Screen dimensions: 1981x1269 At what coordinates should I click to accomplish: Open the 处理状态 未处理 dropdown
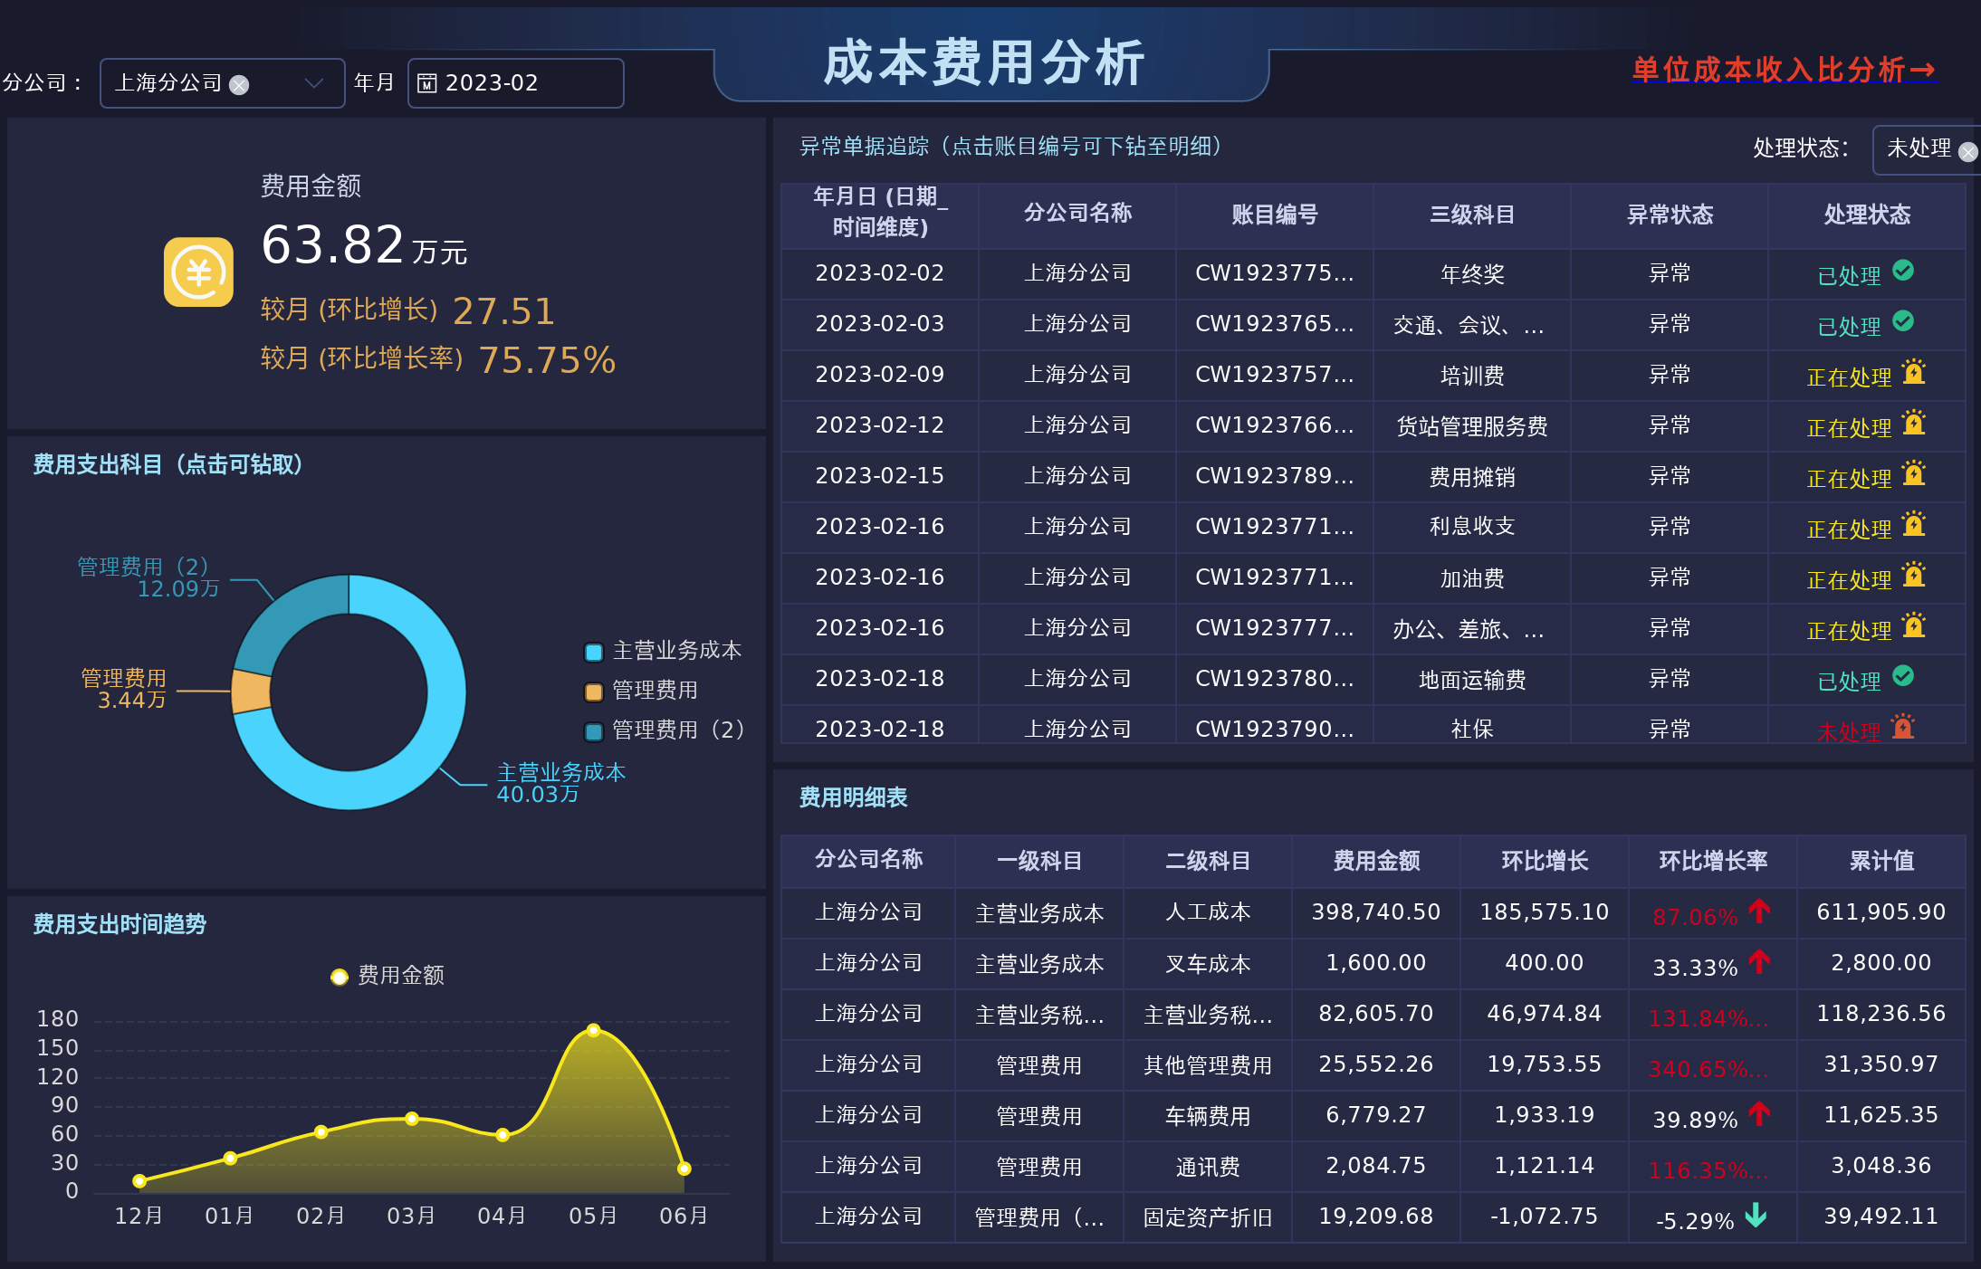pos(1926,149)
